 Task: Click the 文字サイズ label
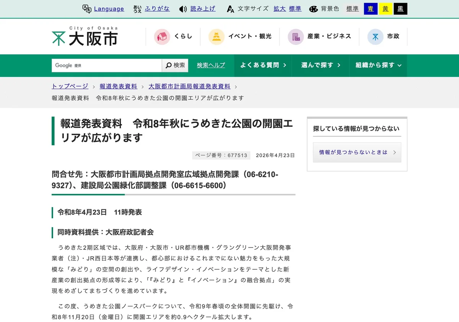click(x=253, y=9)
